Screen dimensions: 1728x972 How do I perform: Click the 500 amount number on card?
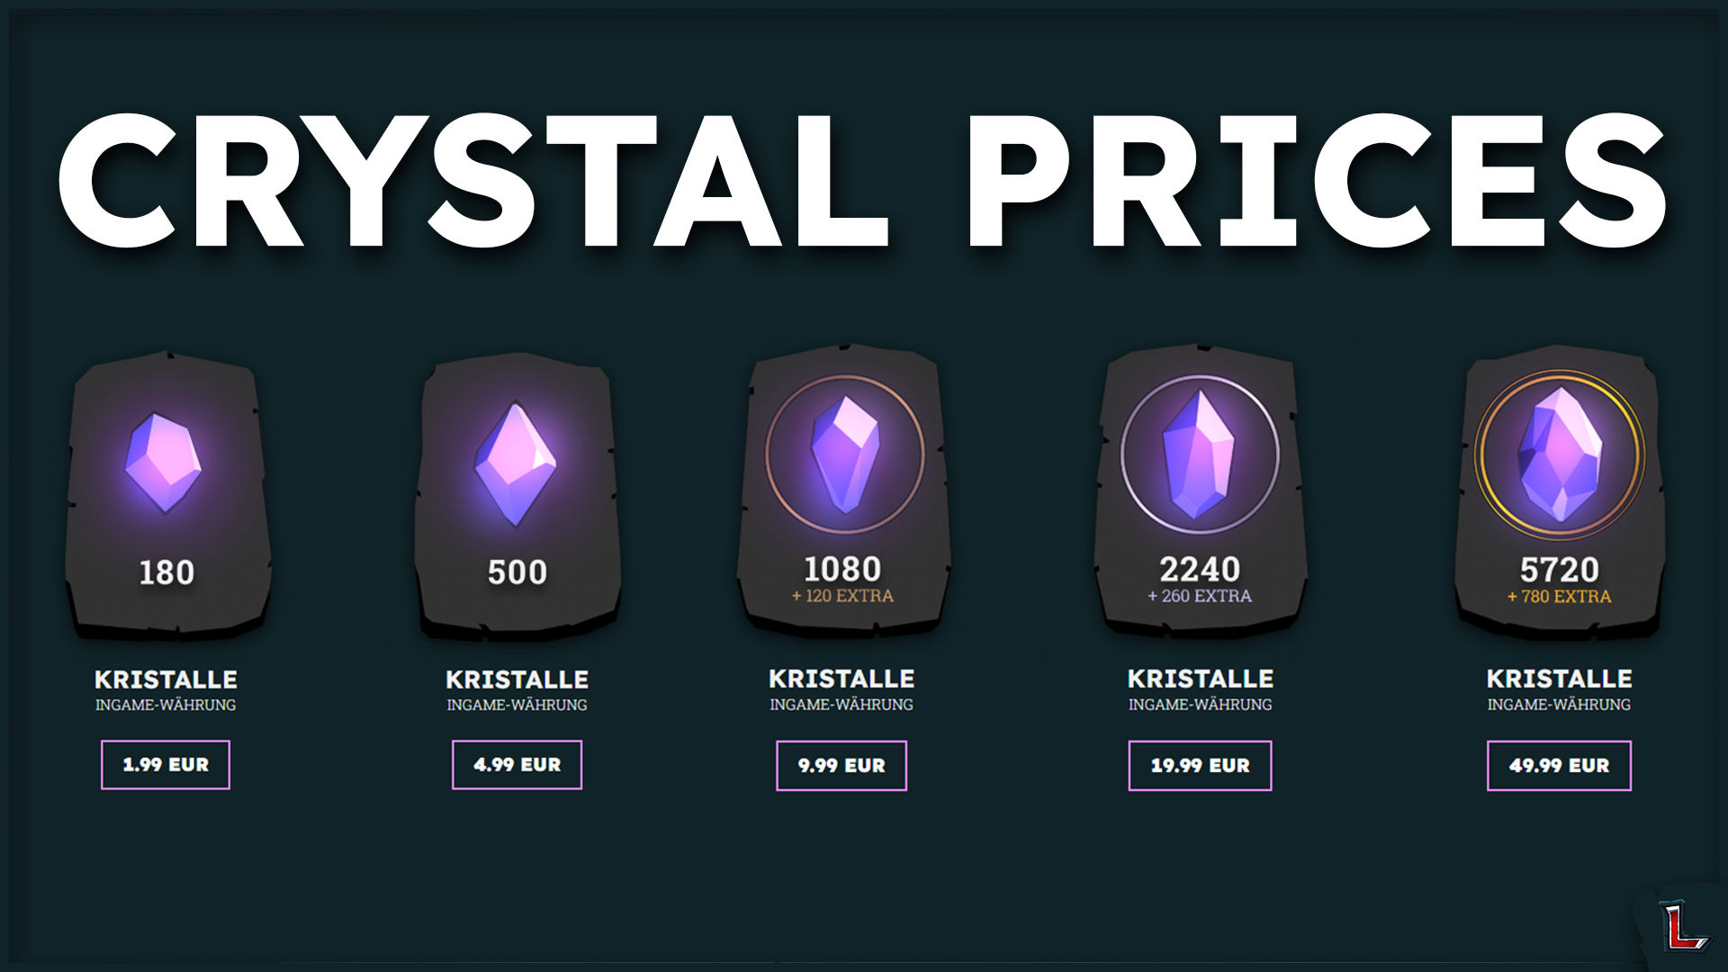pyautogui.click(x=517, y=572)
